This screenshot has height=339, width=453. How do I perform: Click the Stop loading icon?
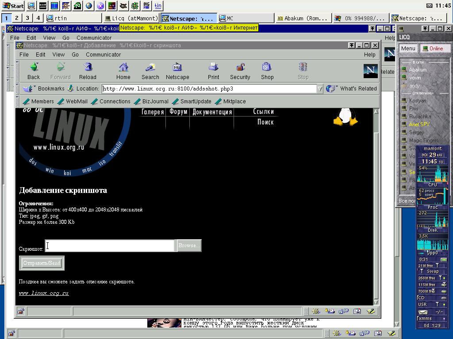303,71
